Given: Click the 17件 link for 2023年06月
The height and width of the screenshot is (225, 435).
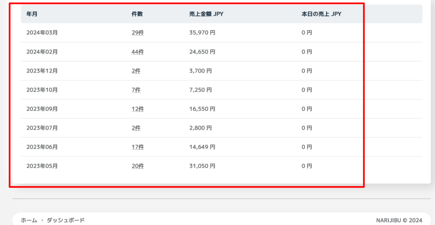Looking at the screenshot, I should coord(138,147).
